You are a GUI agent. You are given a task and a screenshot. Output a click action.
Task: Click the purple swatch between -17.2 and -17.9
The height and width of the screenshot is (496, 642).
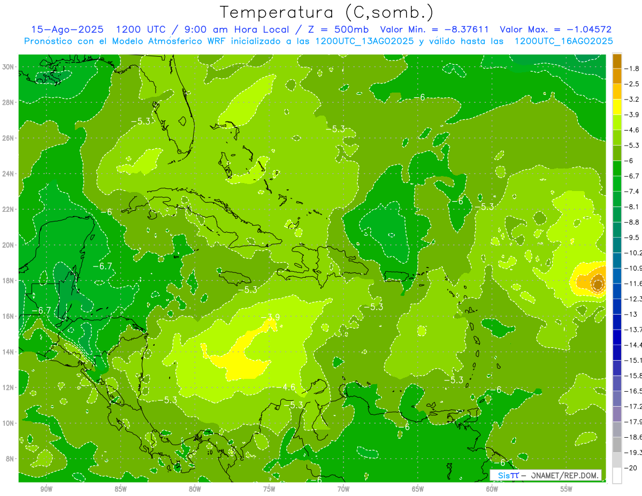pos(617,413)
